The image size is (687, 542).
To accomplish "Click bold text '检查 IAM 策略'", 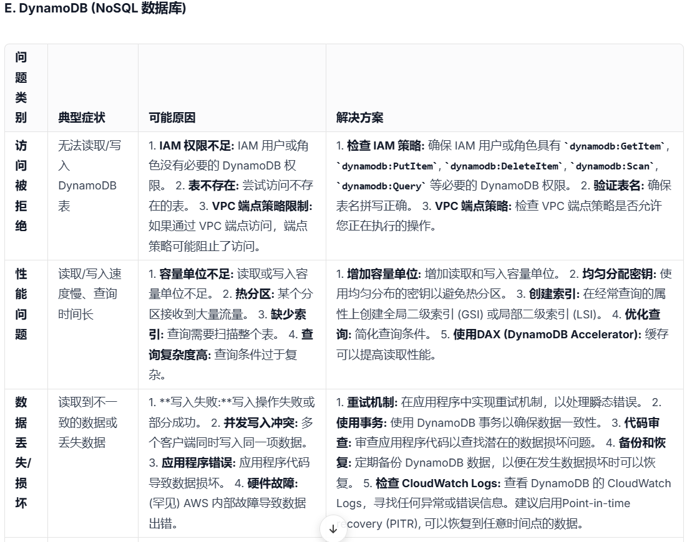I will tap(384, 145).
